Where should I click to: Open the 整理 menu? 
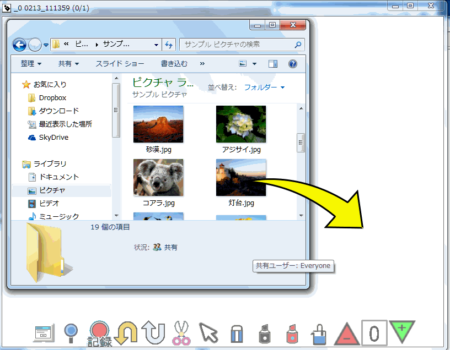[x=31, y=64]
